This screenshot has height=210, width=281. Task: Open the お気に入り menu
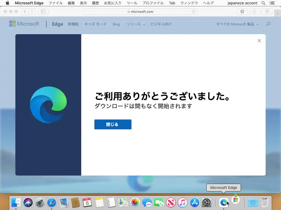tap(113, 3)
